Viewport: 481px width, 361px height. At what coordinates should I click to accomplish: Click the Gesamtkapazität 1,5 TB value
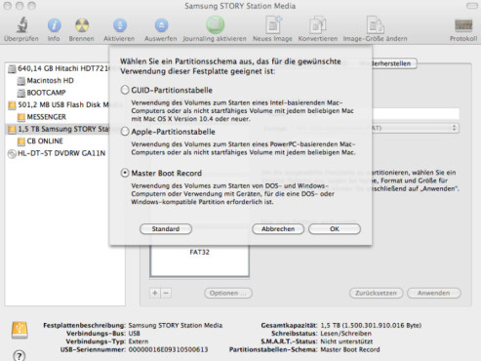tap(371, 325)
